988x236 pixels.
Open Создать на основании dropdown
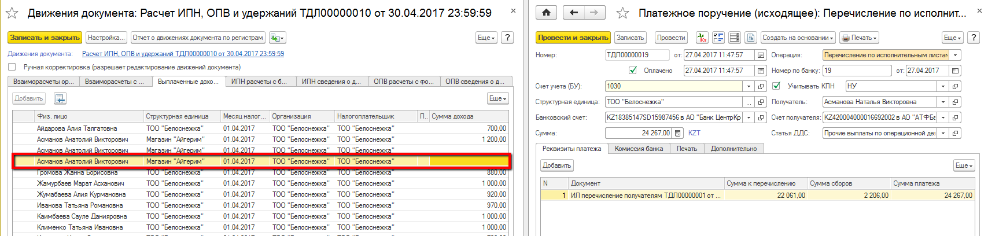798,38
